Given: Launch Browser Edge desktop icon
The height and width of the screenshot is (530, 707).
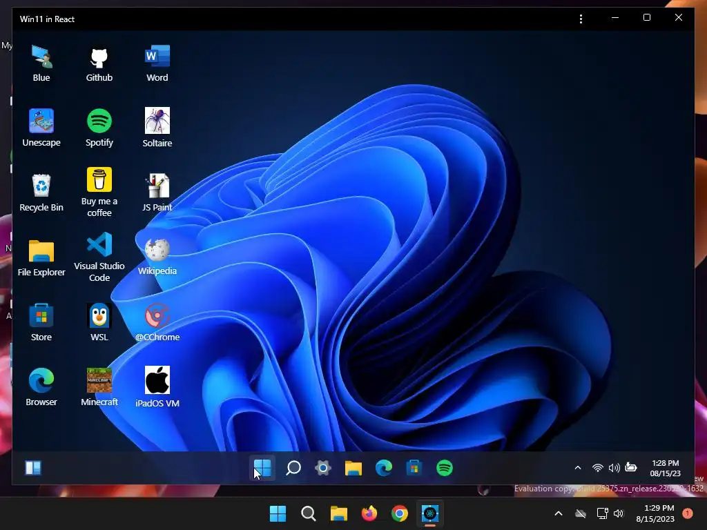Looking at the screenshot, I should tap(41, 388).
